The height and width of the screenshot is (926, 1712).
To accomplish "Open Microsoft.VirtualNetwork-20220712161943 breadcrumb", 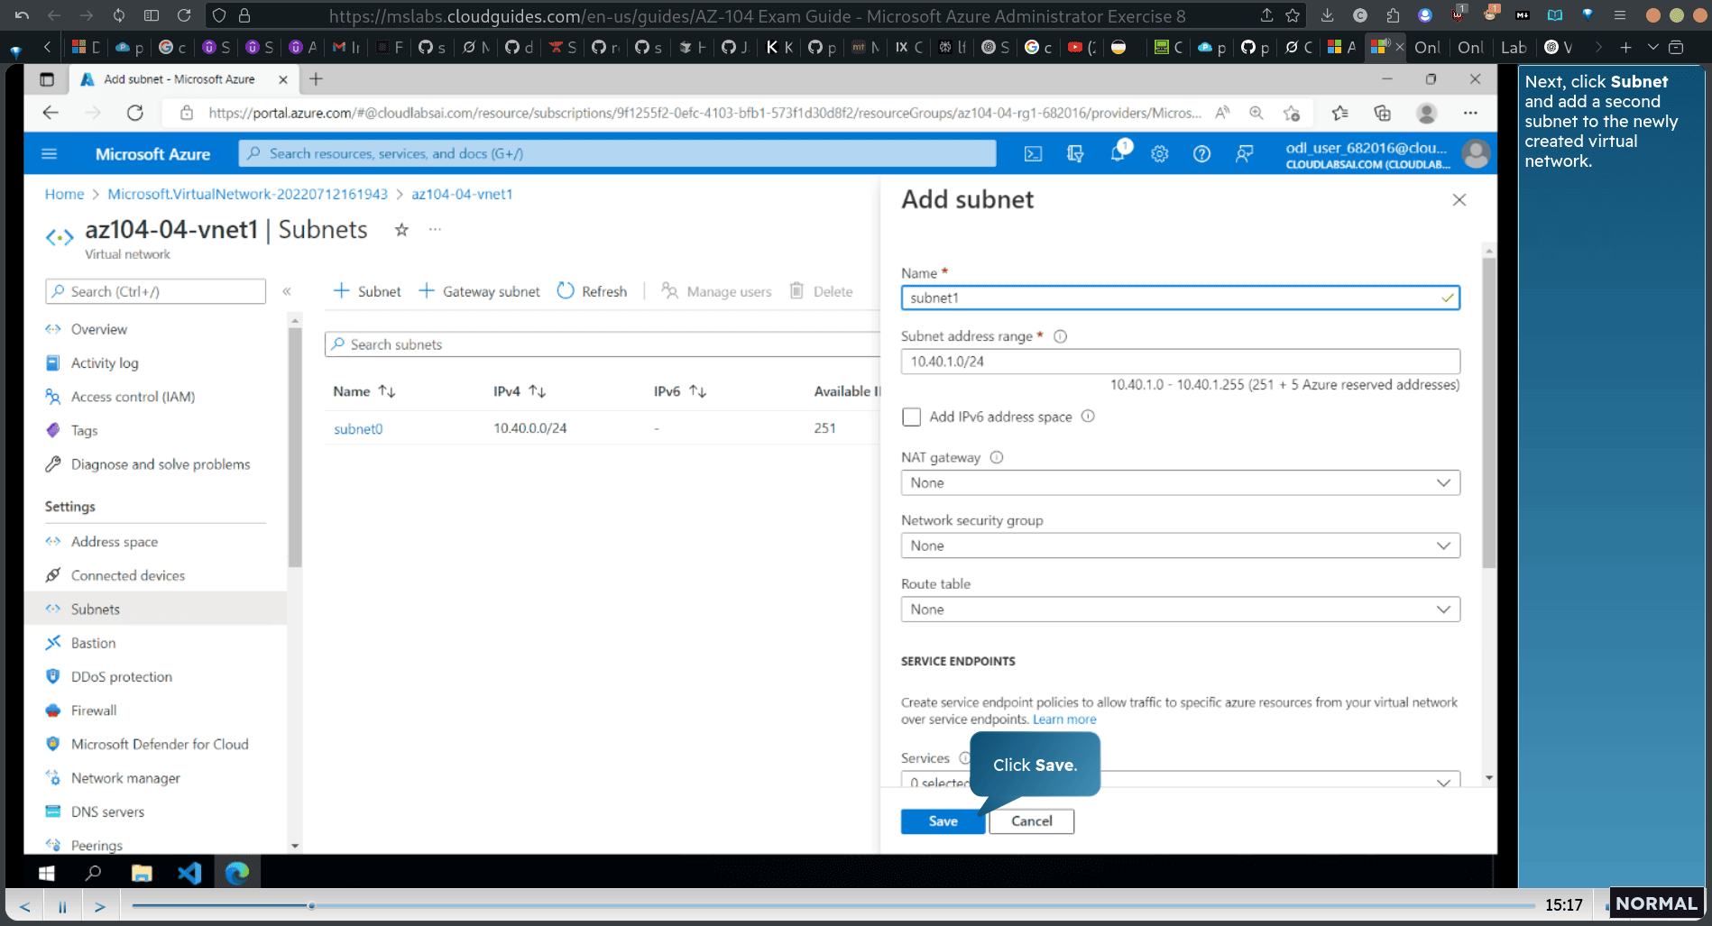I will click(247, 194).
